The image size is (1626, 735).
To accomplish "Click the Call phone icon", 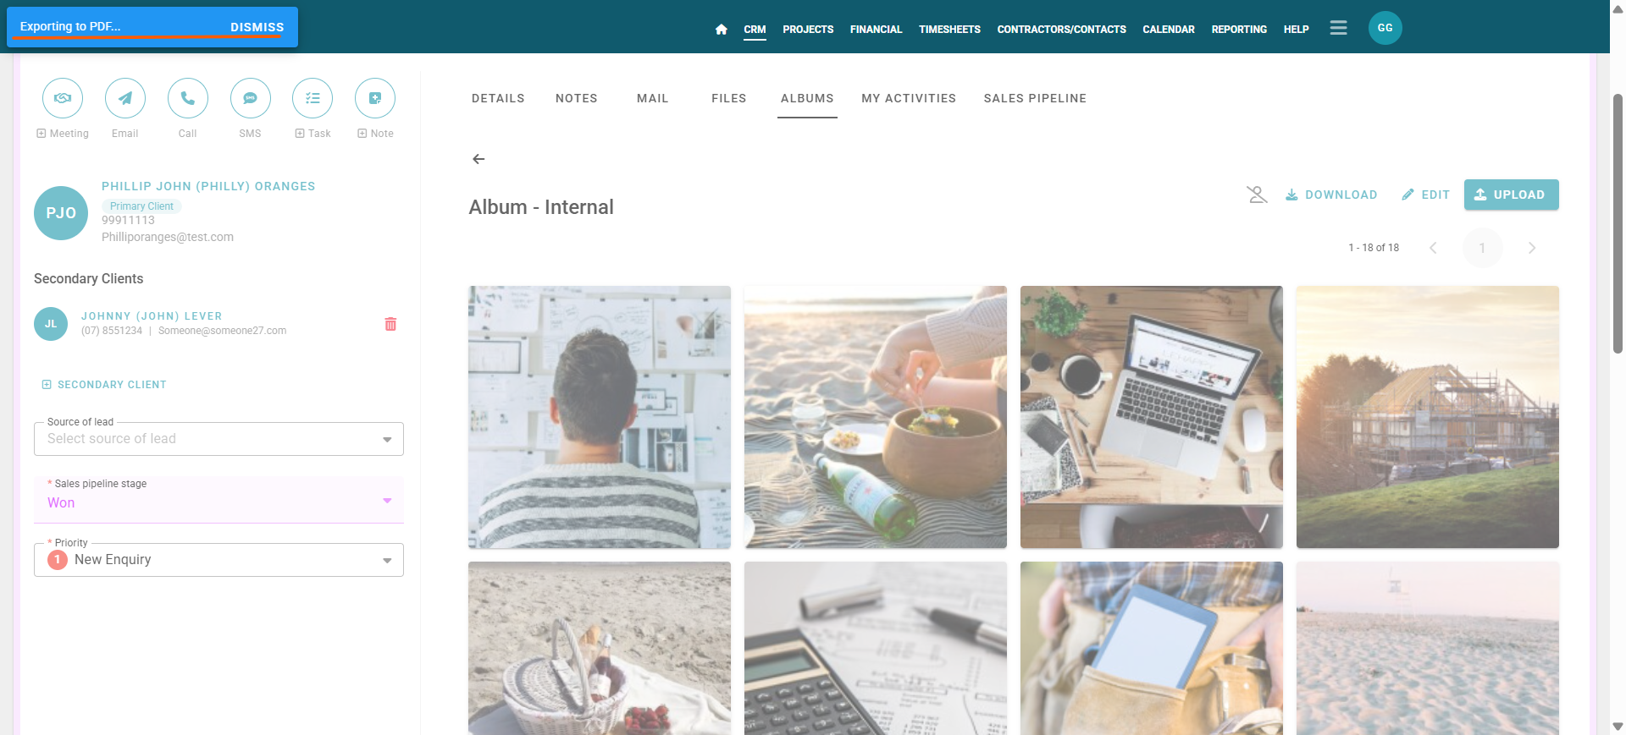I will pyautogui.click(x=188, y=98).
